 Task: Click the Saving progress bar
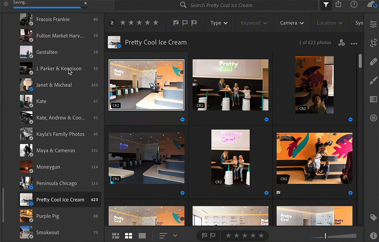(50, 8)
